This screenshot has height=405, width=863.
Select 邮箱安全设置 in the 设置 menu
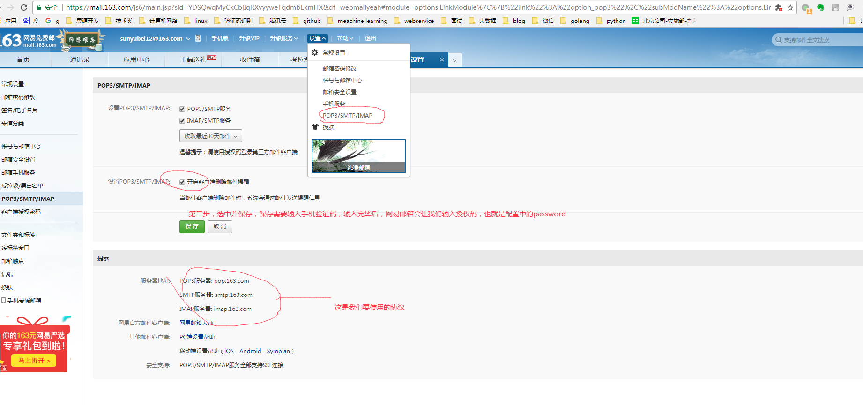(x=340, y=92)
